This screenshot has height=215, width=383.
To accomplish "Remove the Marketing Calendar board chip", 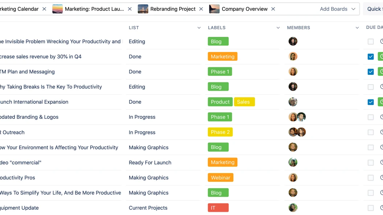I will point(44,9).
